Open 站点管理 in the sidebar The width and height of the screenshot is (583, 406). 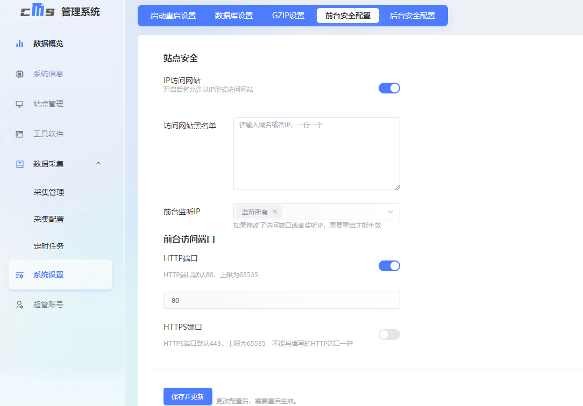pyautogui.click(x=48, y=104)
